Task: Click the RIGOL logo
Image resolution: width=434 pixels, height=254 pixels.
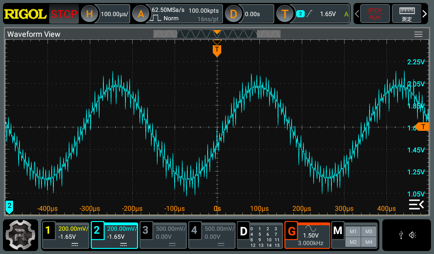Action: (25, 14)
